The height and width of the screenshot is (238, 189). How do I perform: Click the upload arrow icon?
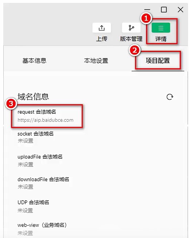tap(102, 28)
